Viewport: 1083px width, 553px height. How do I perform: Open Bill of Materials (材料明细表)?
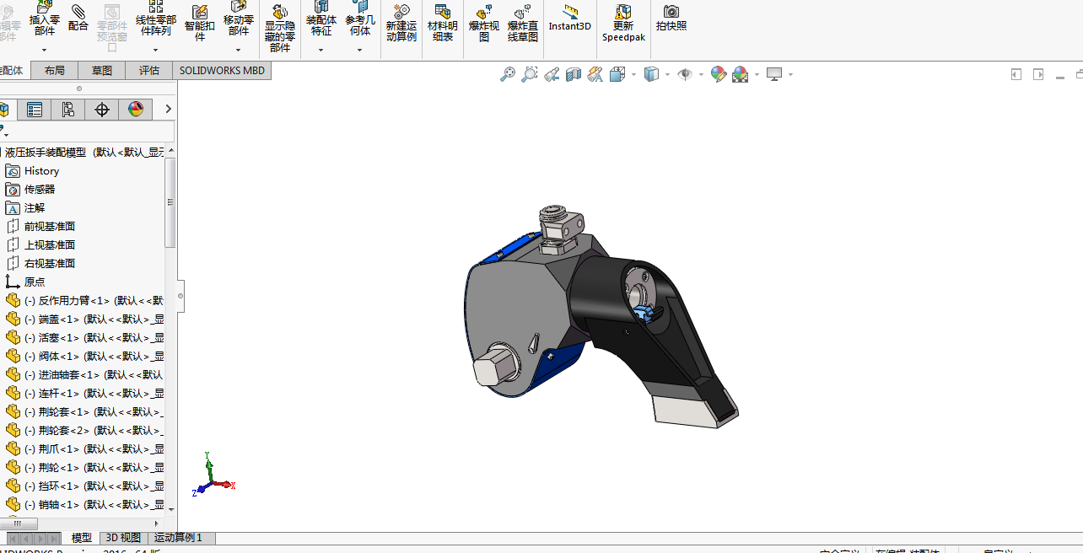pyautogui.click(x=443, y=22)
